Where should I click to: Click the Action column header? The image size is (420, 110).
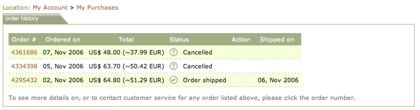241,40
